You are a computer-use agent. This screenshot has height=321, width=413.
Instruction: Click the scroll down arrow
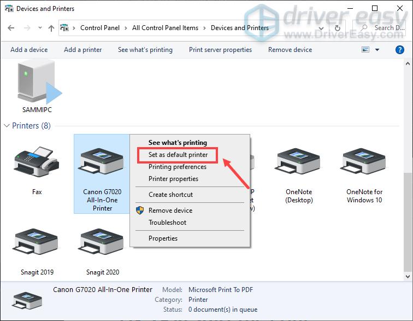[x=408, y=276]
